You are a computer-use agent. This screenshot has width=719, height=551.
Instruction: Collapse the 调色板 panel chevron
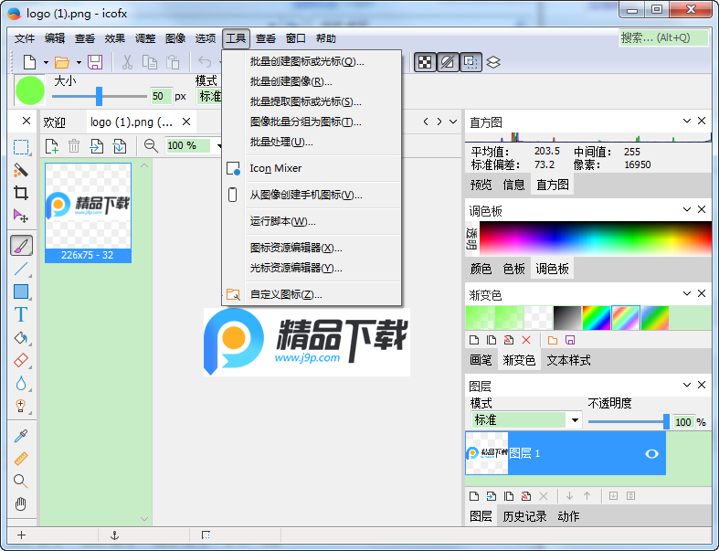coord(686,209)
